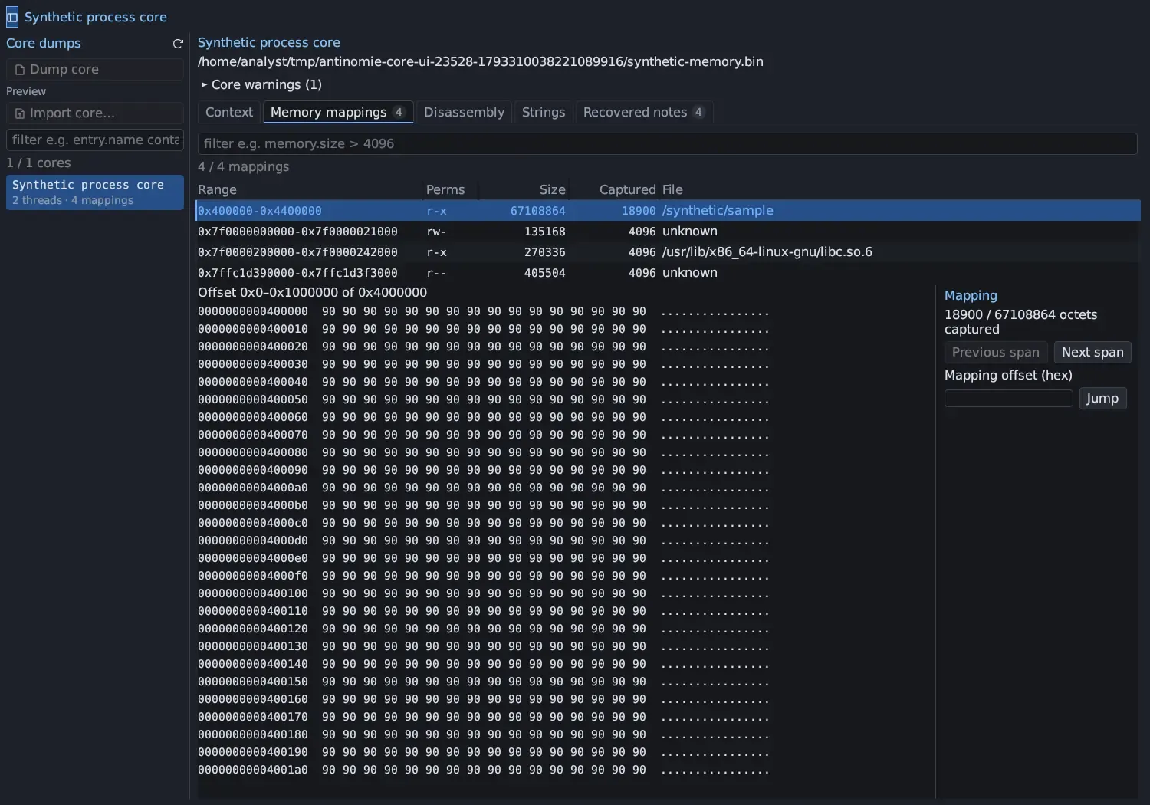The image size is (1150, 805).
Task: Switch to the Strings tab
Action: 544,112
